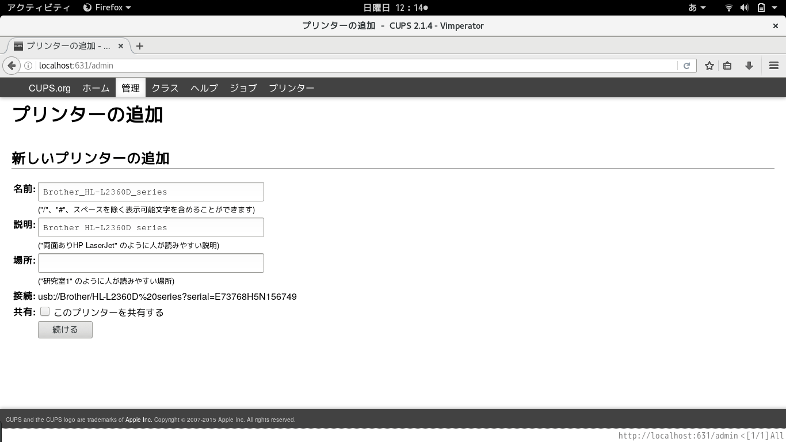Click the Vimperator status line URL

point(678,436)
